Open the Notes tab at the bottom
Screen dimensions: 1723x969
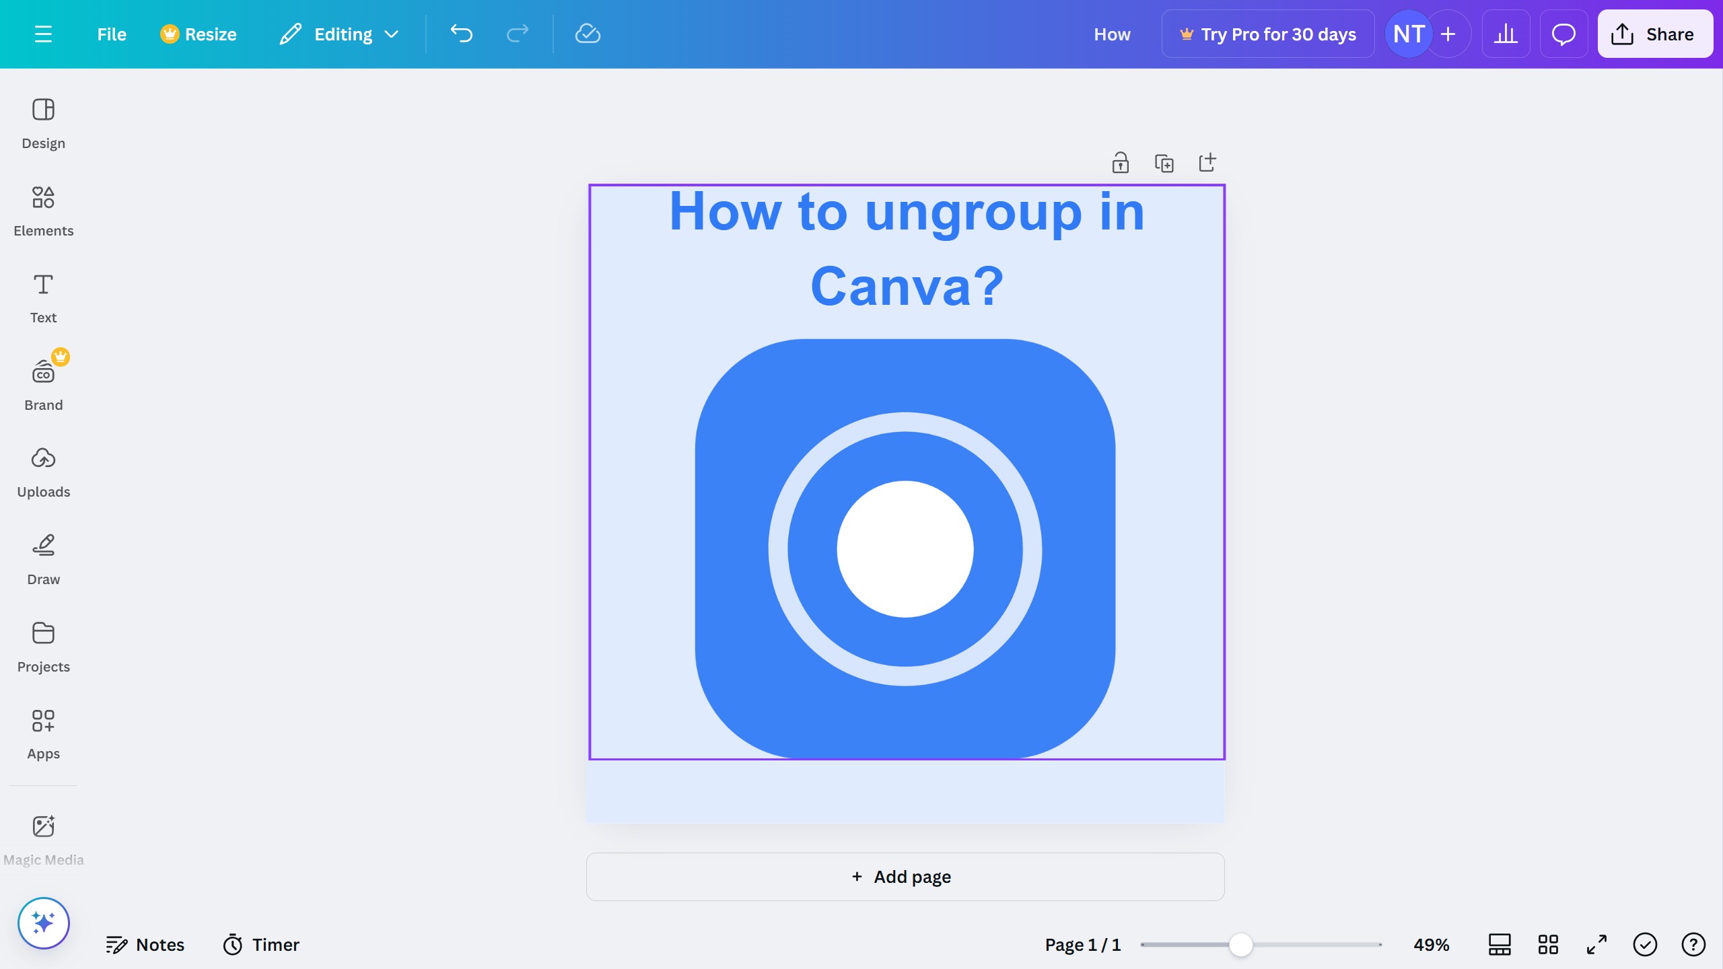(x=145, y=944)
